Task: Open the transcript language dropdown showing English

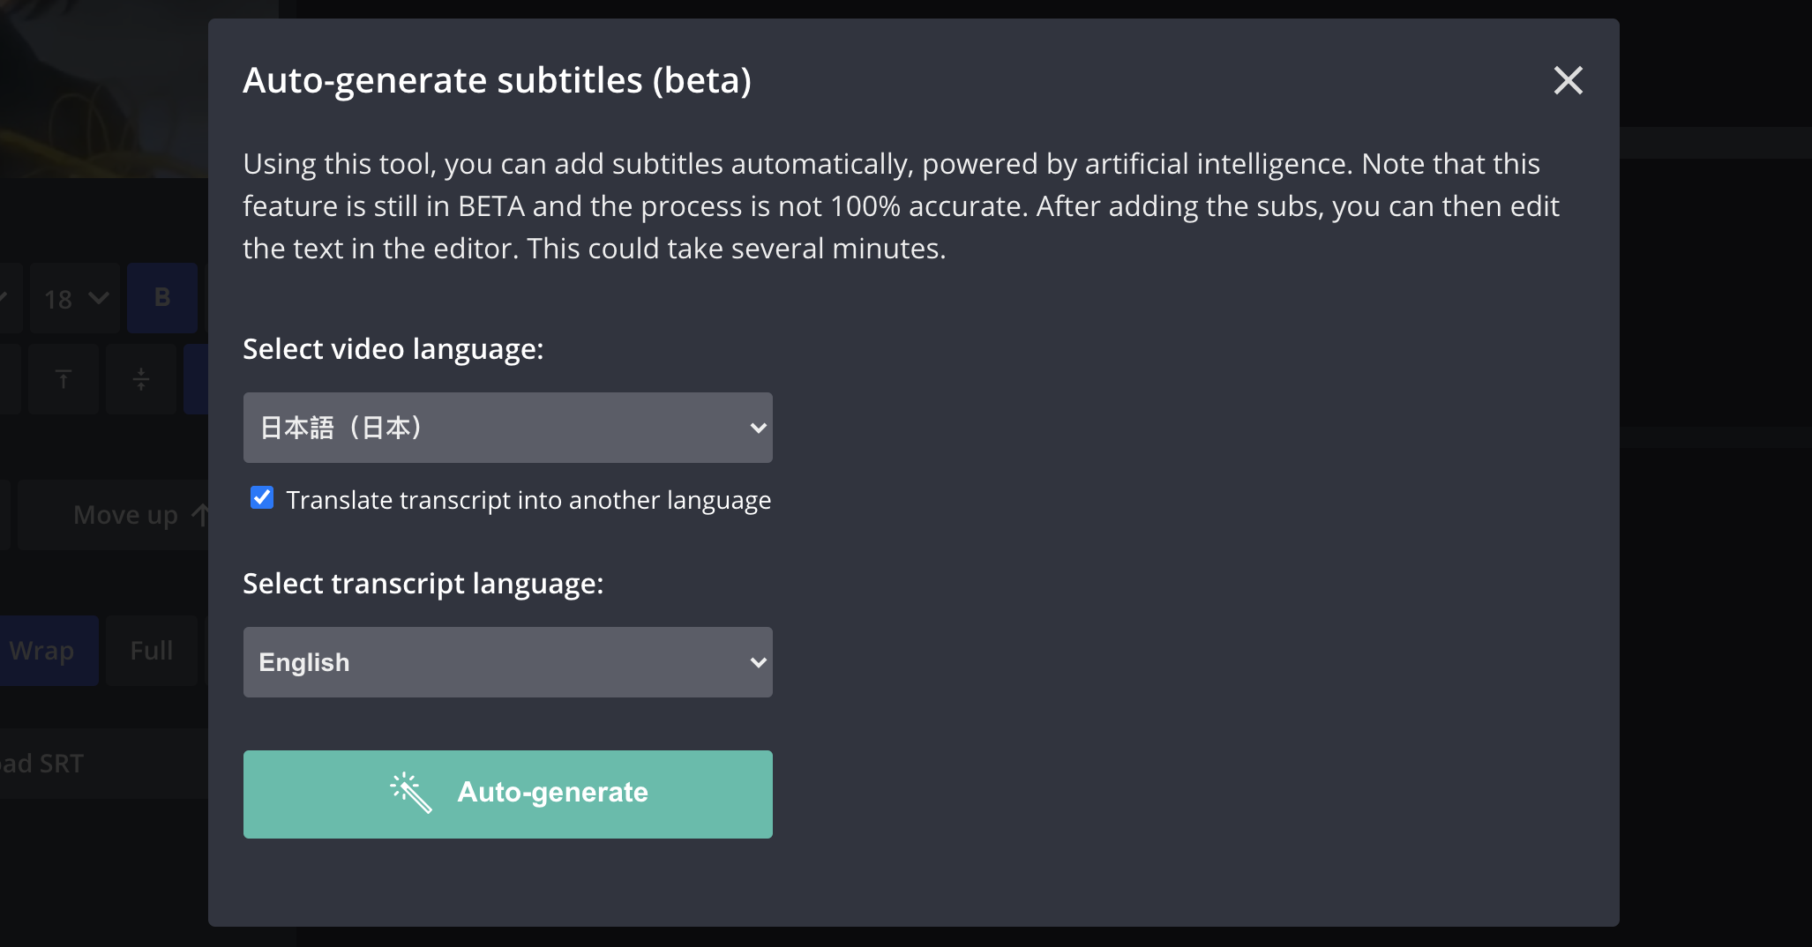Action: click(507, 662)
